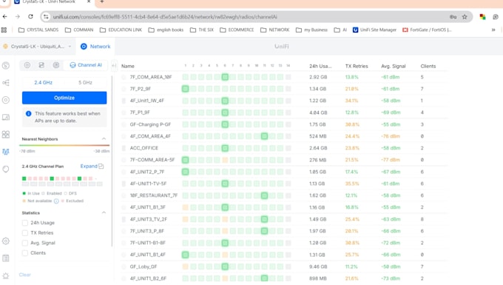Enable the 24h Usage statistics checkbox
Viewport: 503px width, 285px height.
25,223
